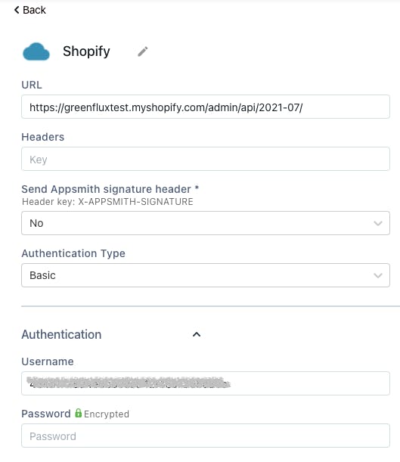
Task: Click the Shopify datasource title
Action: click(x=86, y=51)
